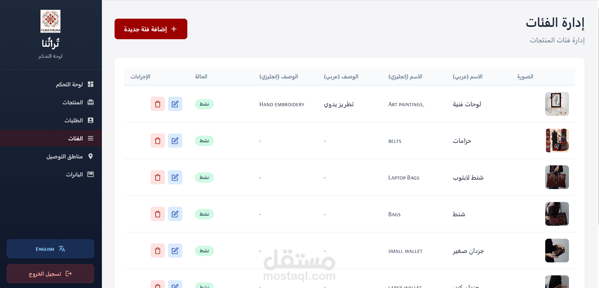Click نشط status badge in Bags row
Screen dimensions: 599x288
[204, 214]
